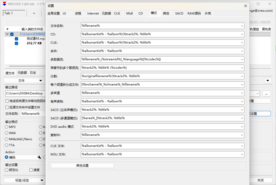Click the 输出路径 text field

pyautogui.click(x=25, y=93)
